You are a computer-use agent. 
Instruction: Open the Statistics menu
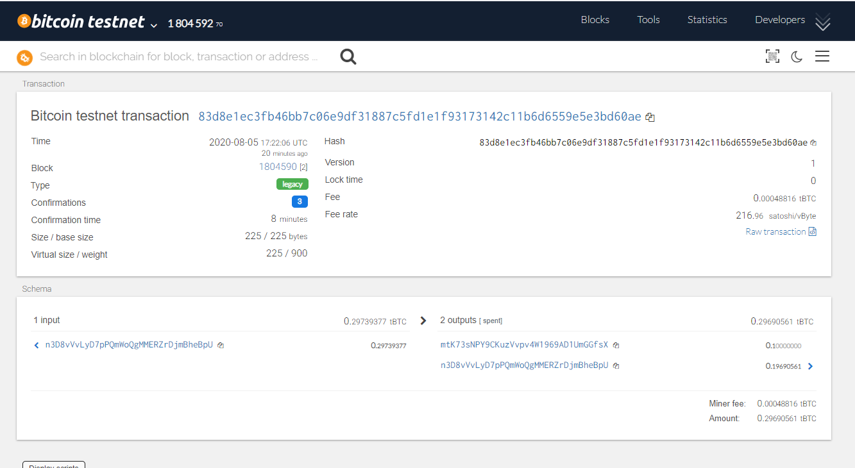click(707, 20)
